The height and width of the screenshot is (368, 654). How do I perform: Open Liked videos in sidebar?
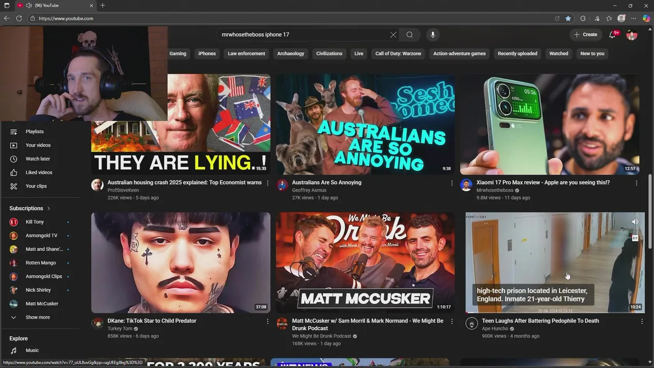[x=40, y=173]
